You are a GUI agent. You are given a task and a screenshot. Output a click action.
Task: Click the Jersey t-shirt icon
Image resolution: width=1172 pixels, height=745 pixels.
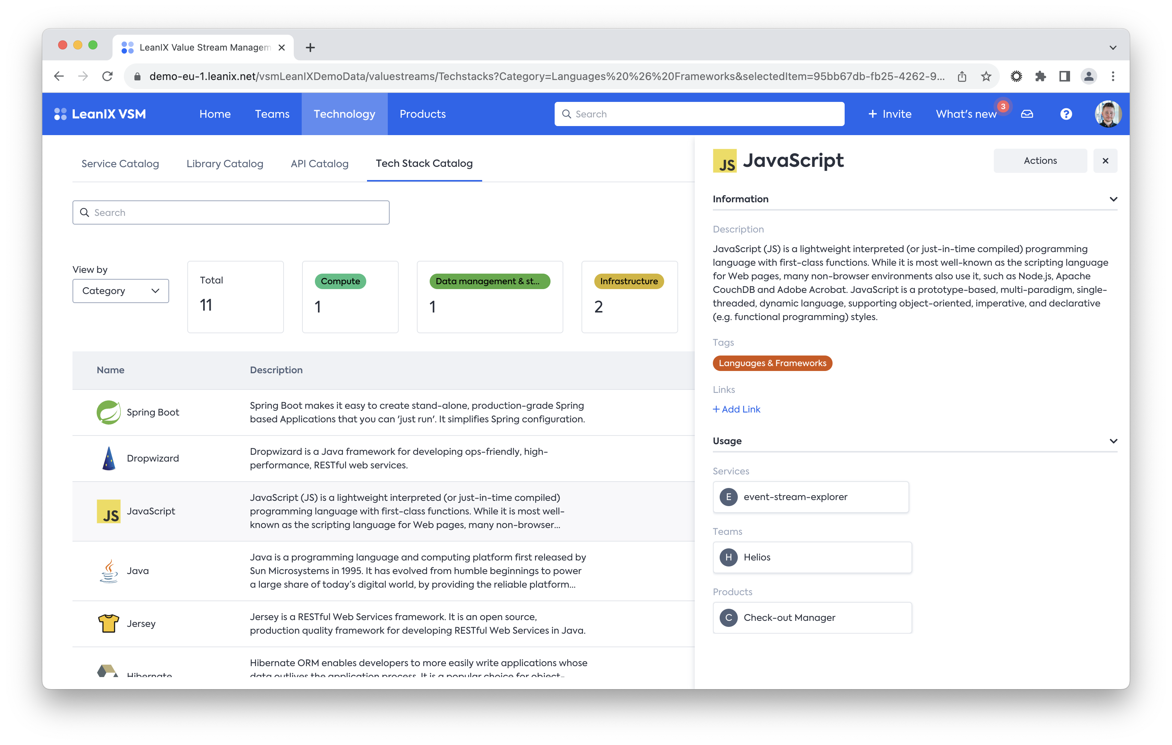(x=108, y=623)
